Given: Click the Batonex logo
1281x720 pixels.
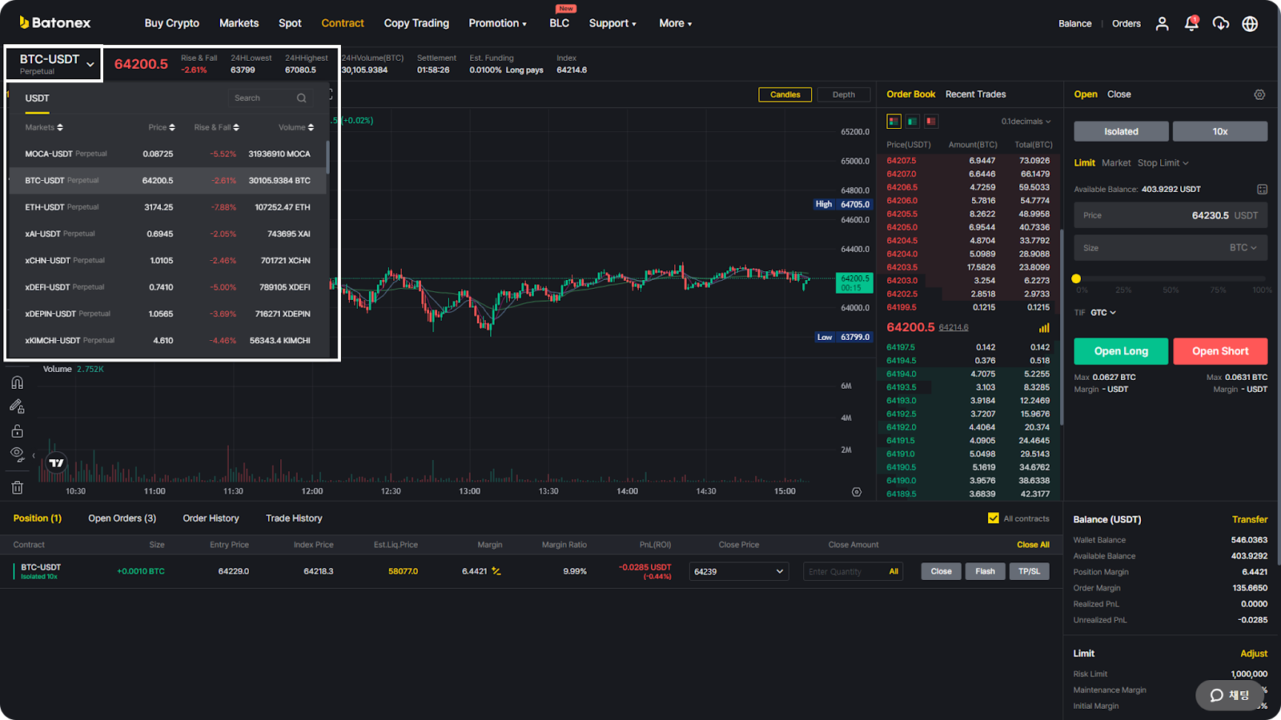Looking at the screenshot, I should pyautogui.click(x=54, y=22).
